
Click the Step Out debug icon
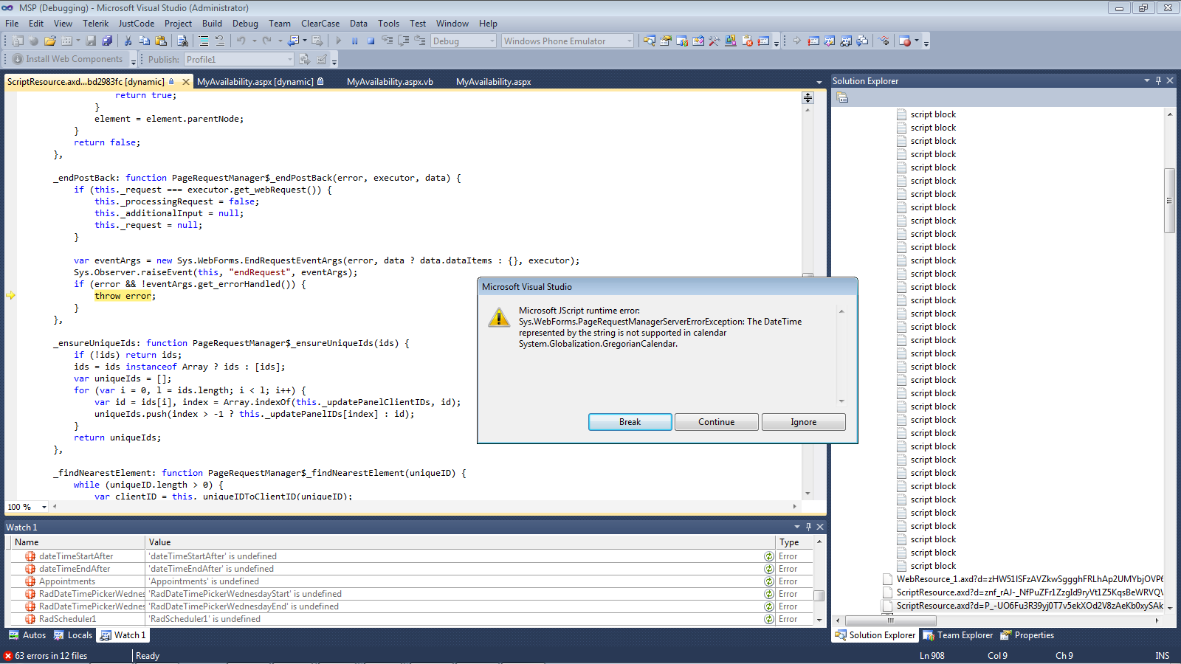point(419,41)
